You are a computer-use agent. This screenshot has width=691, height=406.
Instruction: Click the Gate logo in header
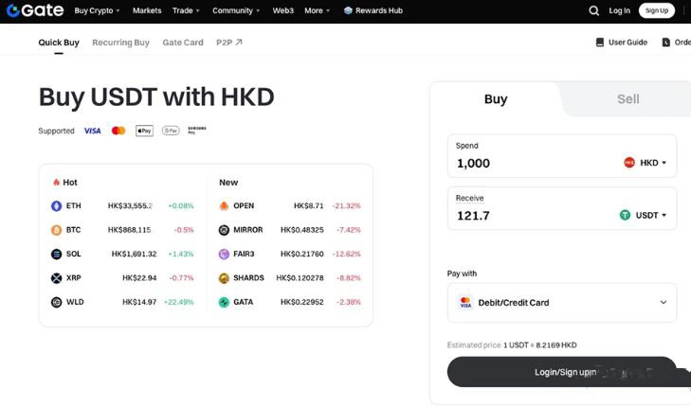[33, 10]
